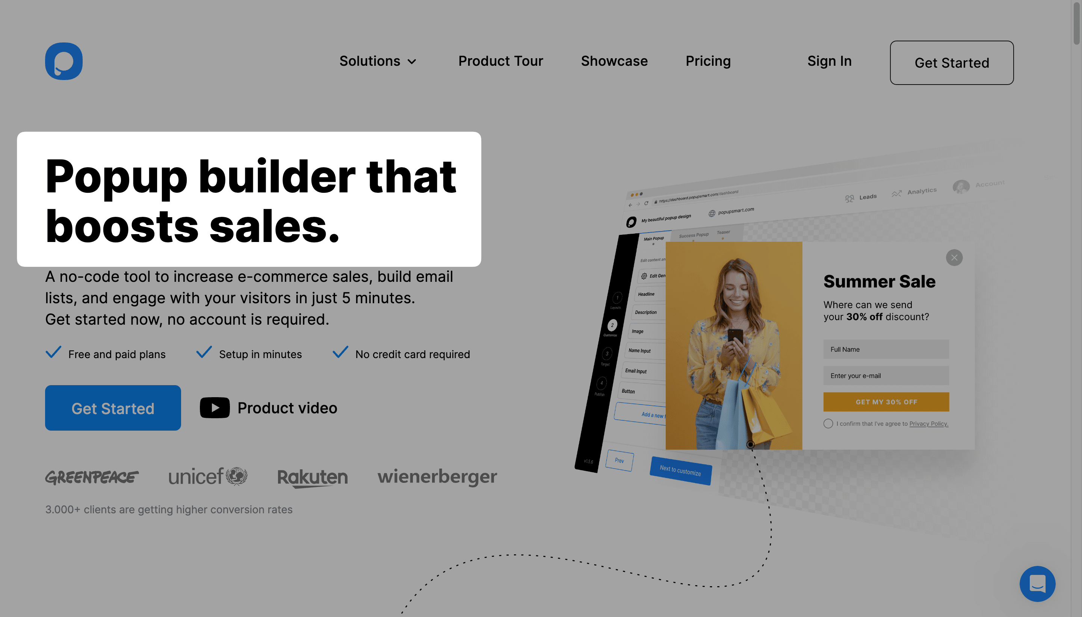Viewport: 1082px width, 617px height.
Task: Check the free plan features checkbox
Action: coord(53,352)
